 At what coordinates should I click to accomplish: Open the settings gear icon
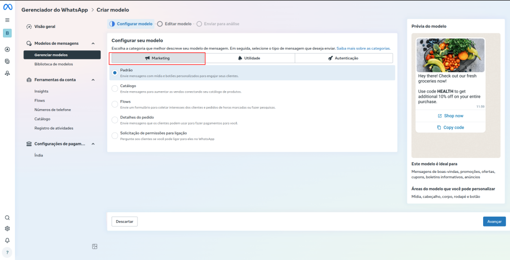(7, 229)
